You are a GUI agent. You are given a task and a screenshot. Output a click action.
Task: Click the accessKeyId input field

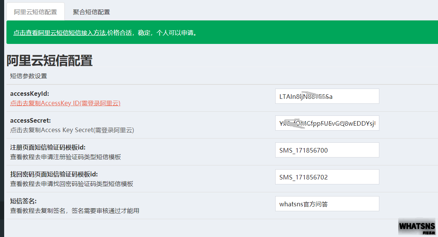pos(327,96)
